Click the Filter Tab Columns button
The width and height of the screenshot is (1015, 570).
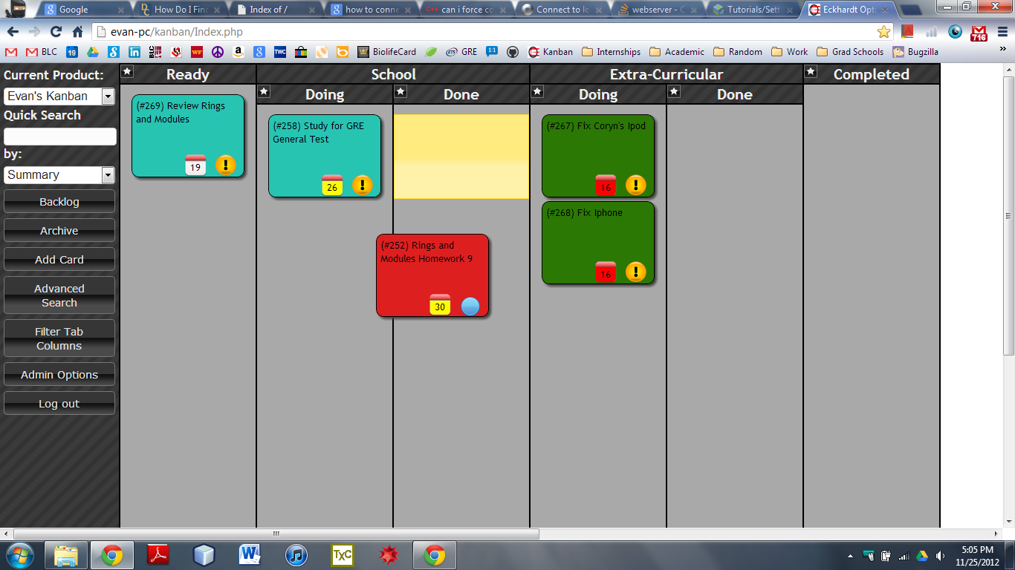pos(59,338)
